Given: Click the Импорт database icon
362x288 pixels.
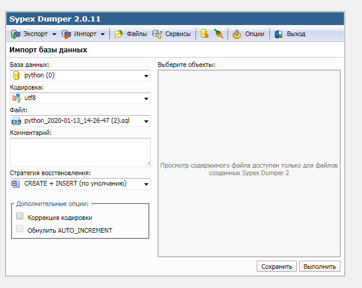Looking at the screenshot, I should (66, 34).
